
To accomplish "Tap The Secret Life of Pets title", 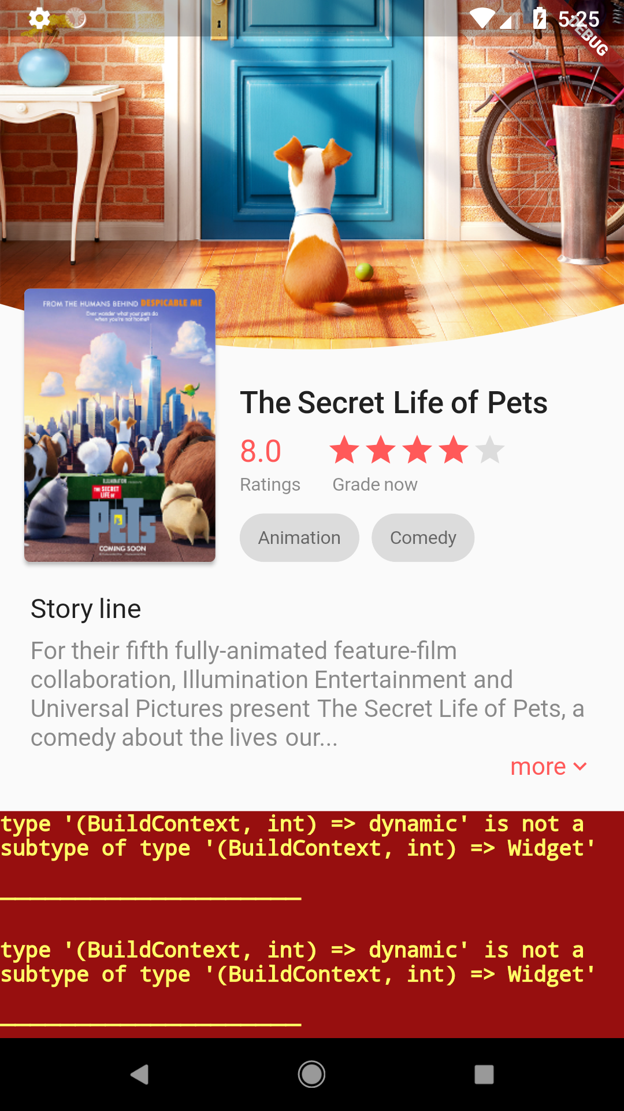I will tap(393, 402).
